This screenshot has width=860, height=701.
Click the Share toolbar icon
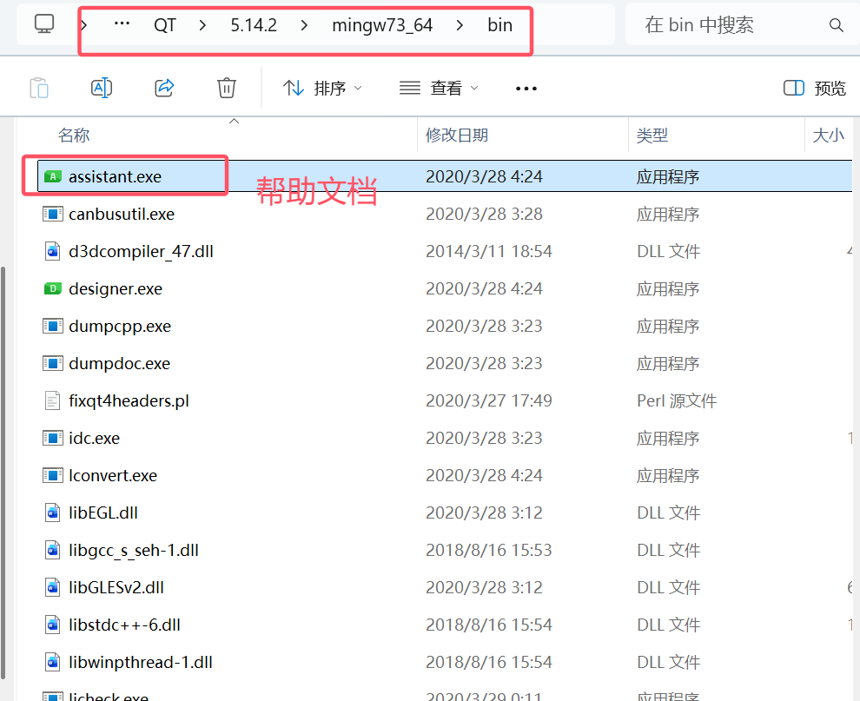pos(164,88)
